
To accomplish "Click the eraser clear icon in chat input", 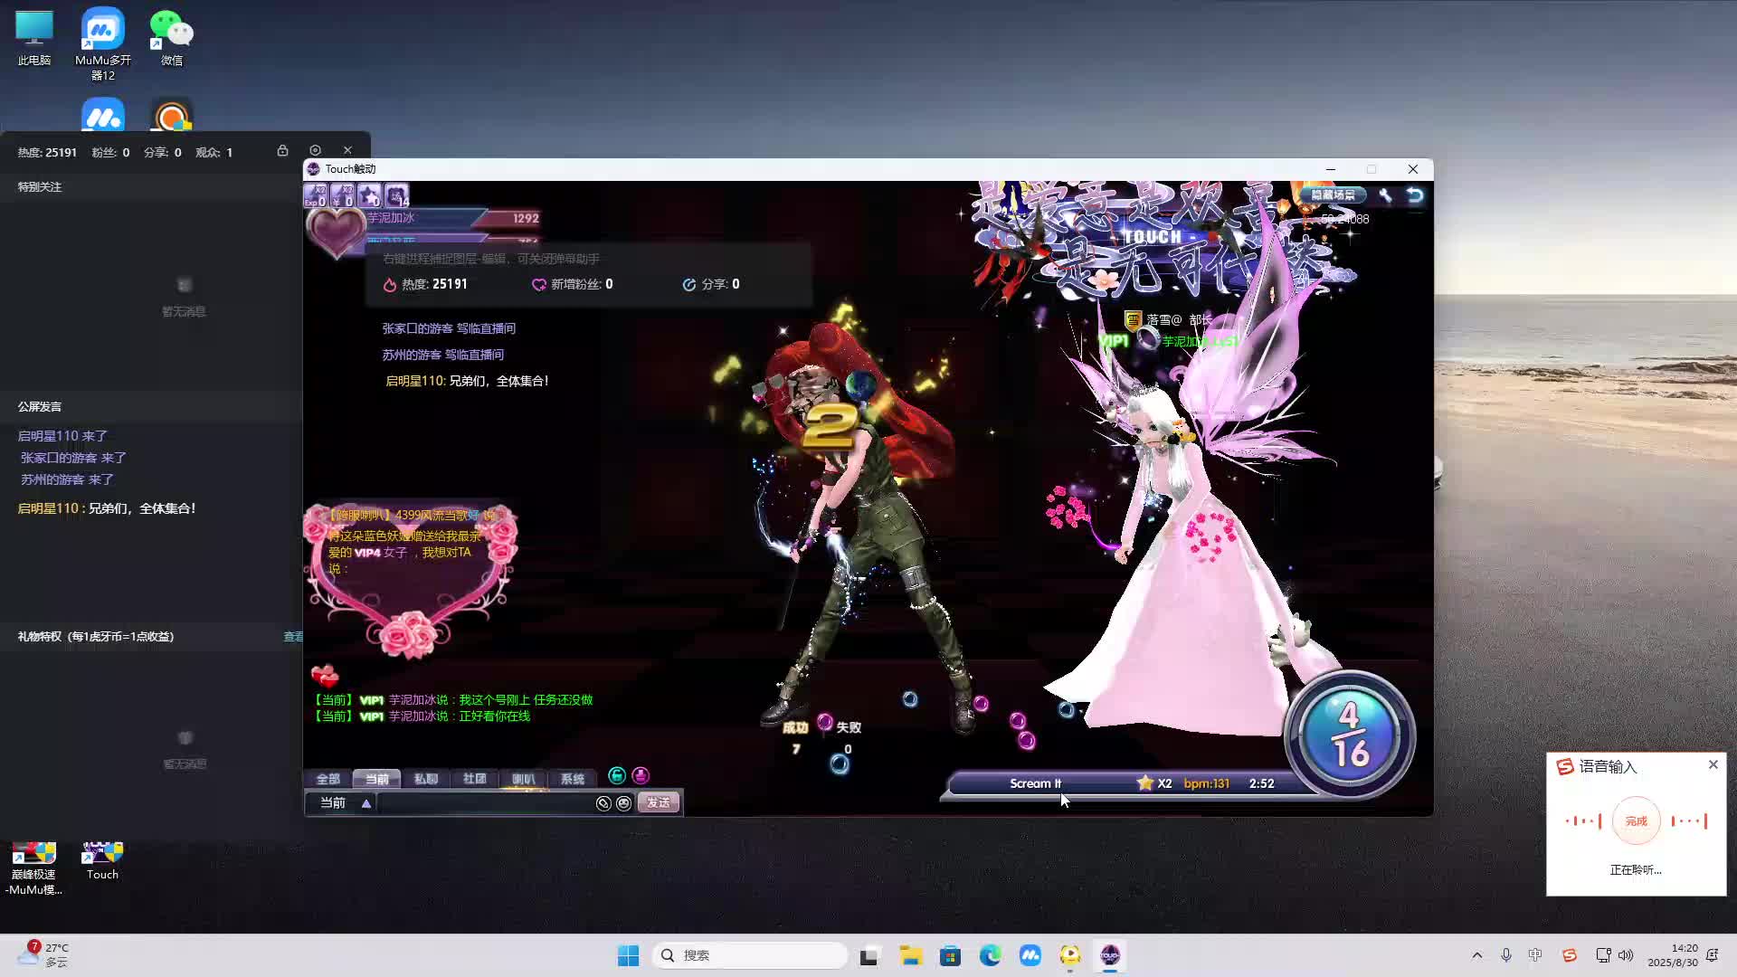I will (603, 803).
